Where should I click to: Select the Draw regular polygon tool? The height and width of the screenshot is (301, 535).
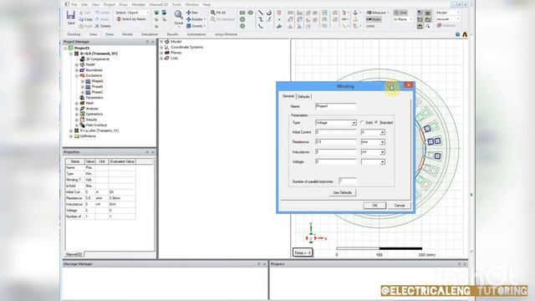click(x=242, y=26)
